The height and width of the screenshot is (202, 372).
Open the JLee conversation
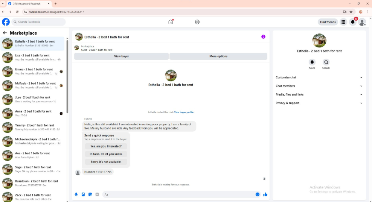(x=32, y=99)
